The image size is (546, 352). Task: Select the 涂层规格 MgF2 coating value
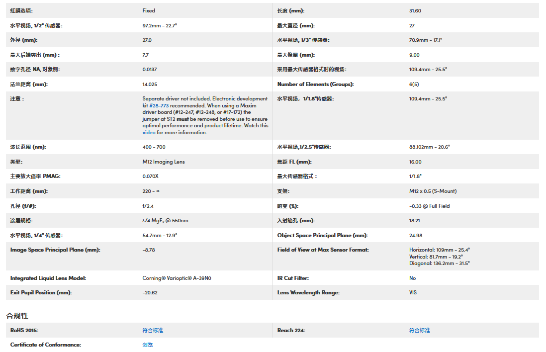[x=165, y=220]
